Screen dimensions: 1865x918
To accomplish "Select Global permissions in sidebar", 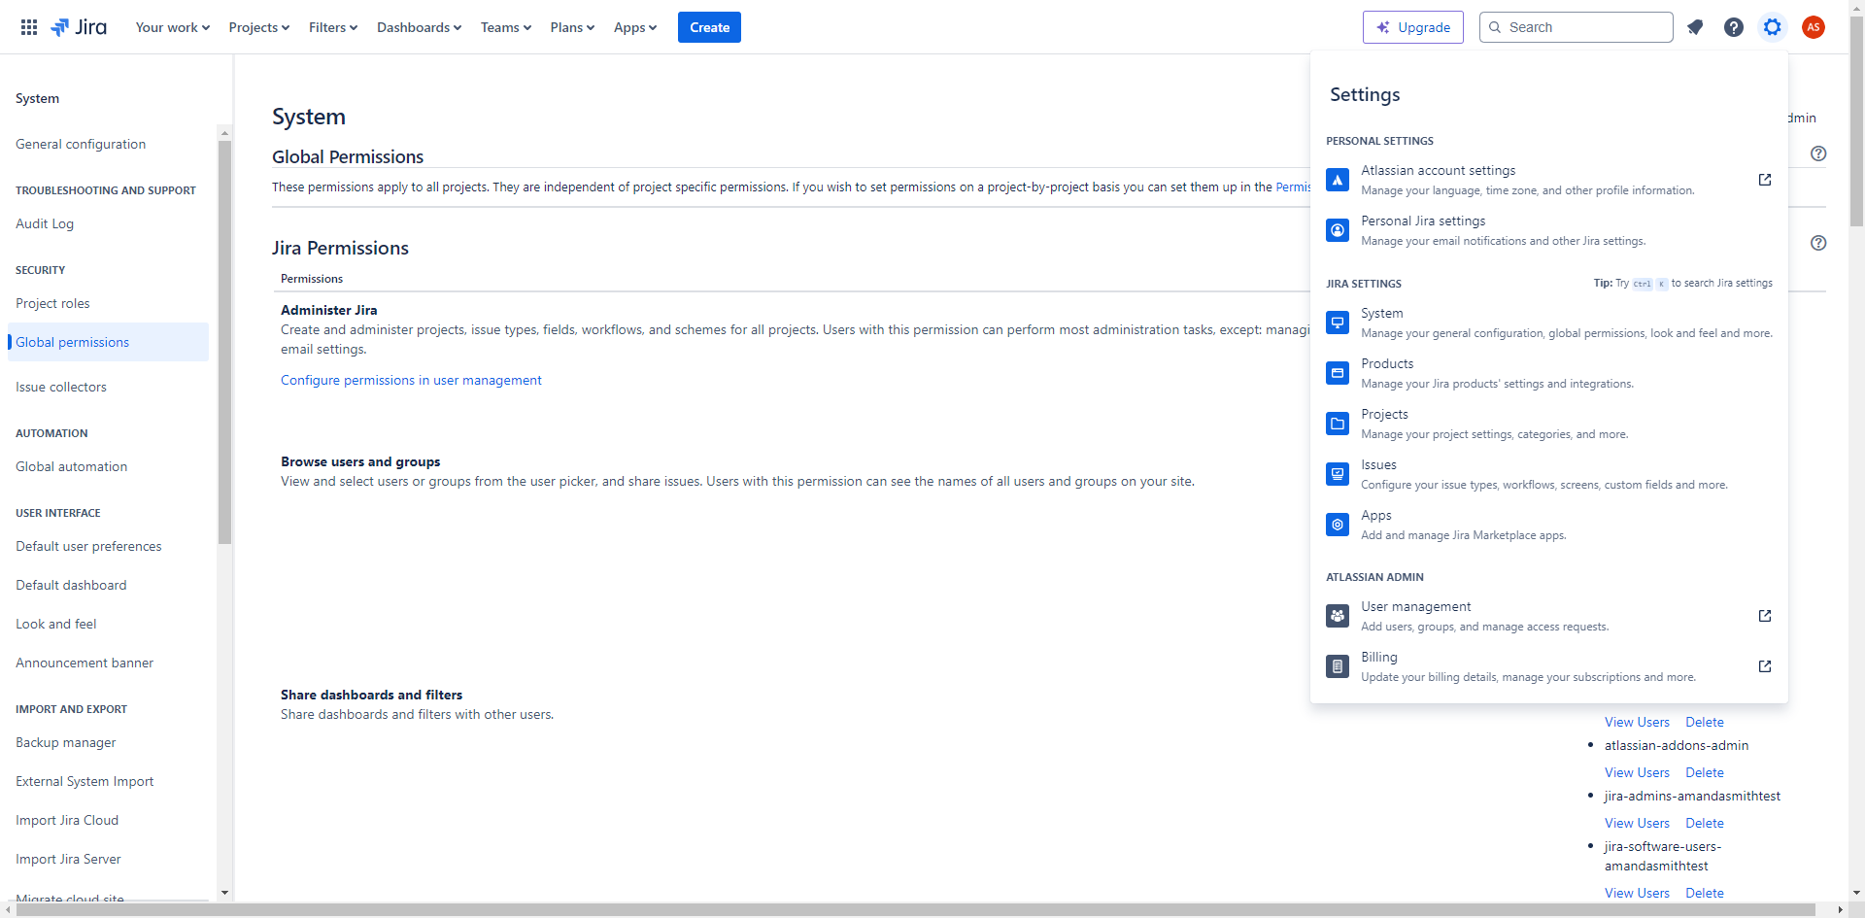I will click(x=108, y=342).
